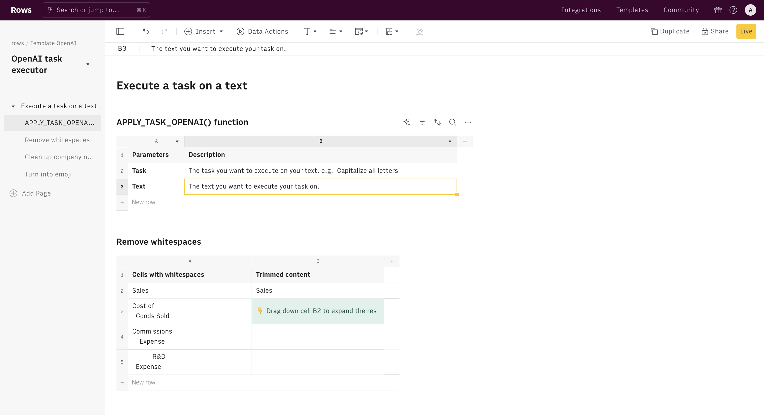Open the table more options ellipsis

468,122
